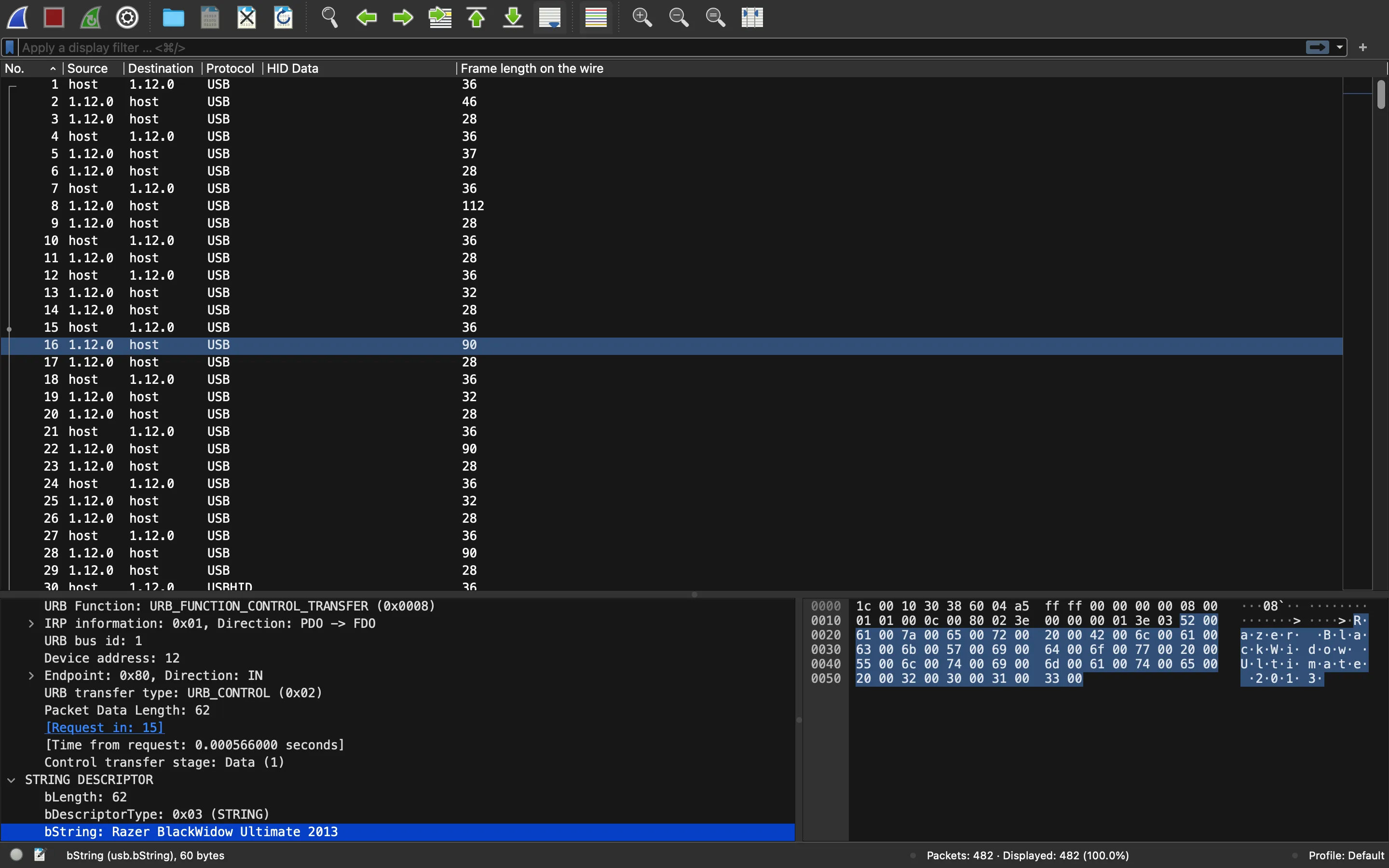Screen dimensions: 1389x868
Task: Zoom out on the main window text
Action: point(679,17)
